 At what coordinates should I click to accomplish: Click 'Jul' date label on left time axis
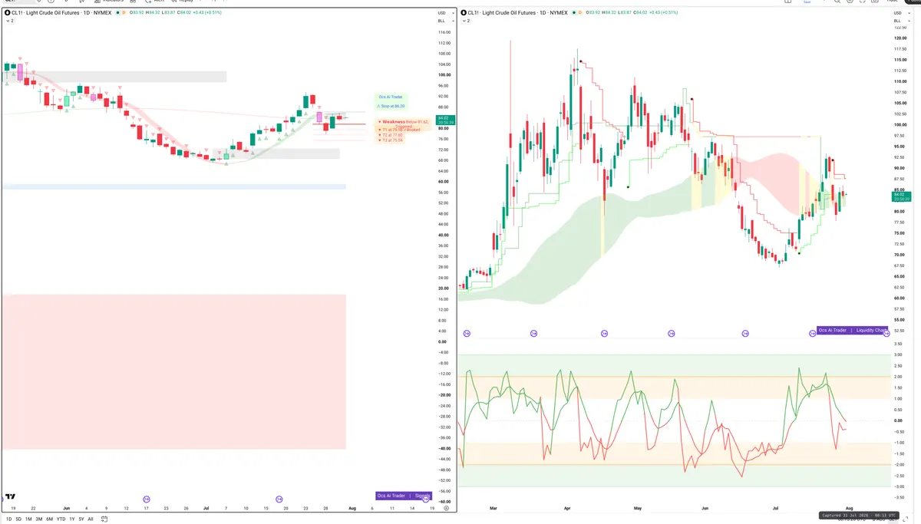pos(206,508)
